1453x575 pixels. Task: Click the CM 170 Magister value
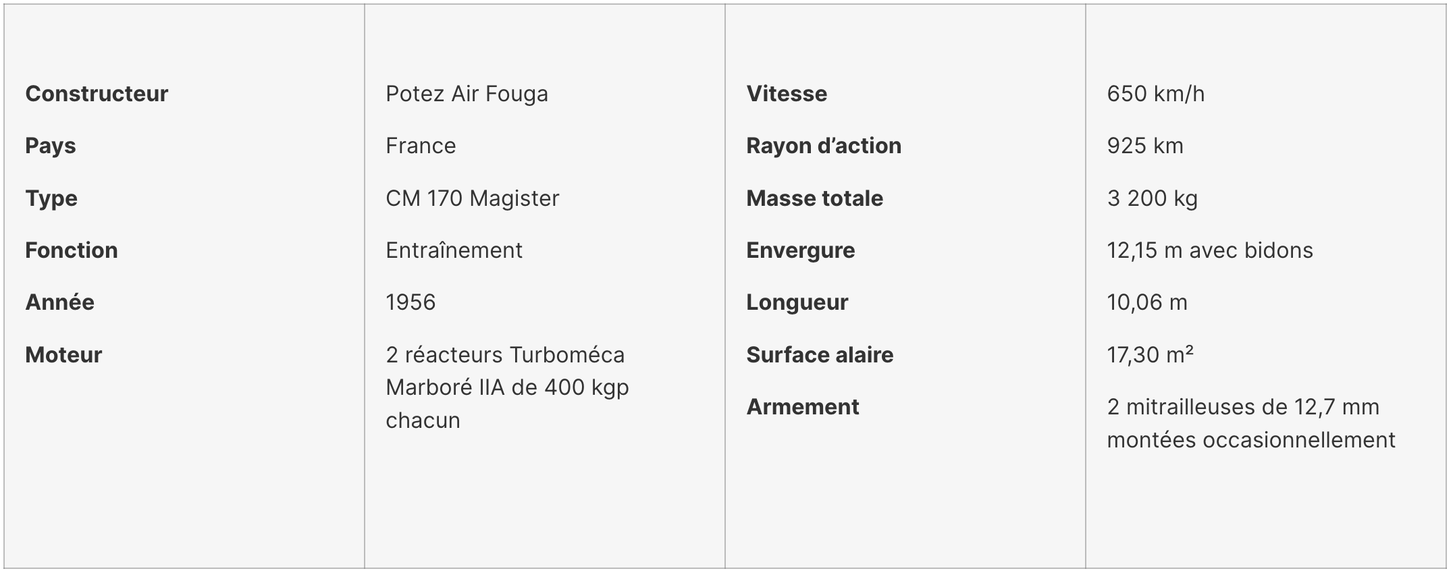[472, 198]
